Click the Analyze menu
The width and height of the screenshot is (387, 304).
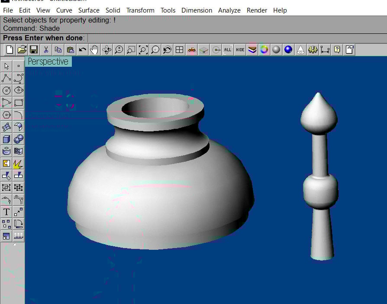[x=229, y=10]
